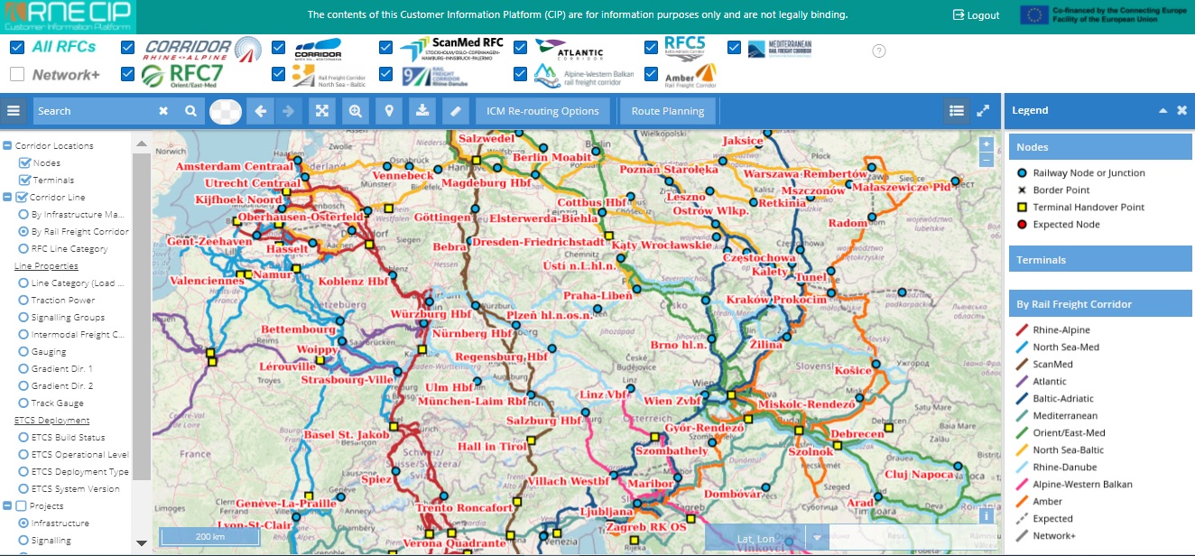1195x556 pixels.
Task: Open ICM Re-routing Options
Action: click(542, 111)
